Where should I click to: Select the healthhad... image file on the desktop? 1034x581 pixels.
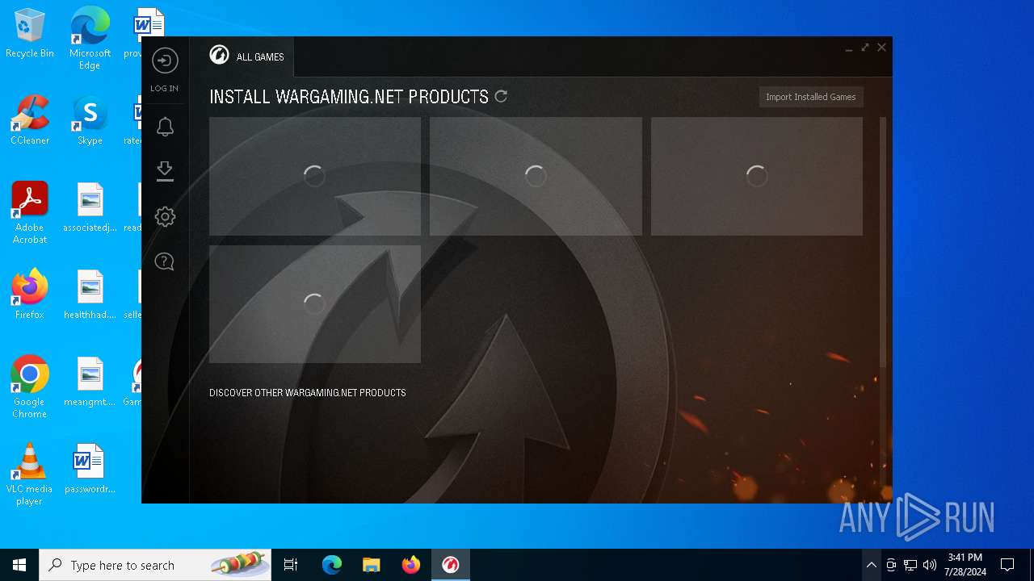tap(90, 295)
